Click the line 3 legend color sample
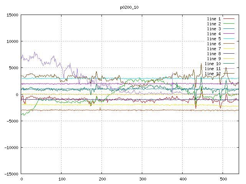Viewport: 246px width, 184px height. tap(229, 29)
